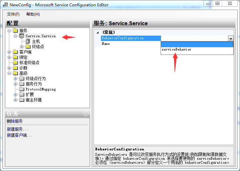Choose the blank option in dropdown list
Screen dimensions: 240x171
tap(197, 45)
